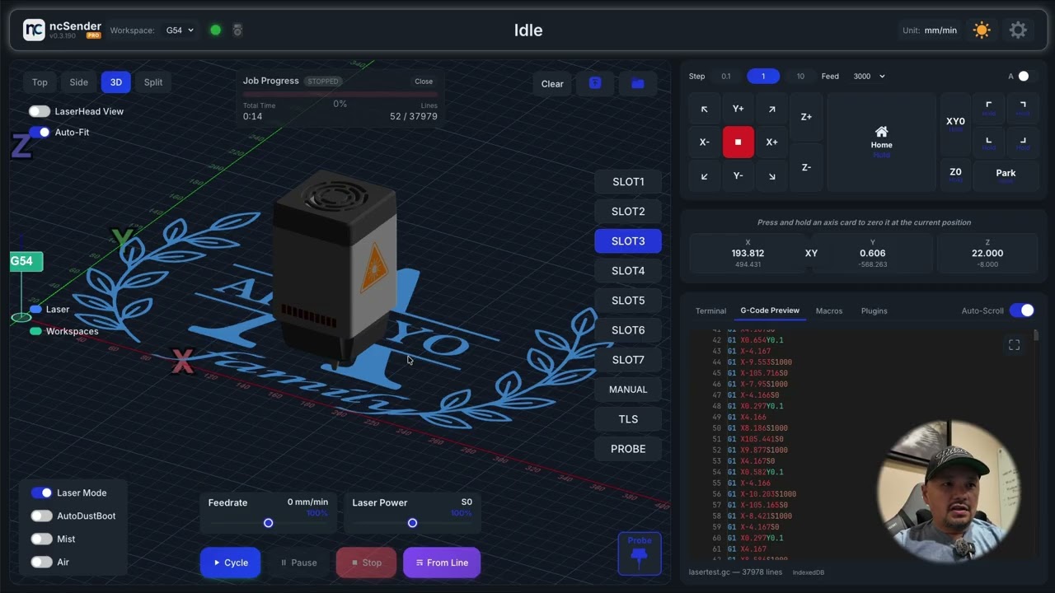Jog diagonally with the down-right arrow

771,176
